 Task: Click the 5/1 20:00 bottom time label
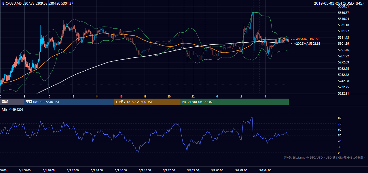[x=169, y=170]
